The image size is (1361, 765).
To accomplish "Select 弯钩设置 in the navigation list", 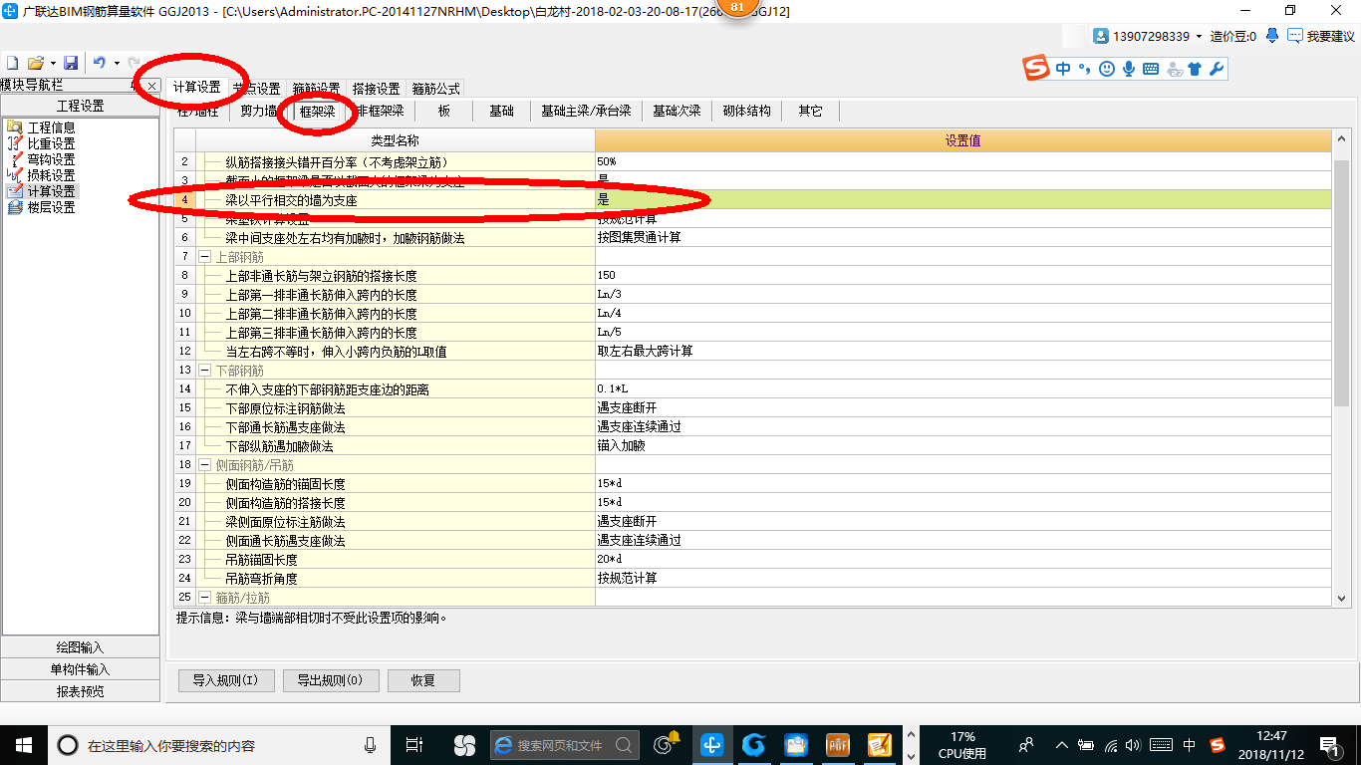I will (x=51, y=159).
